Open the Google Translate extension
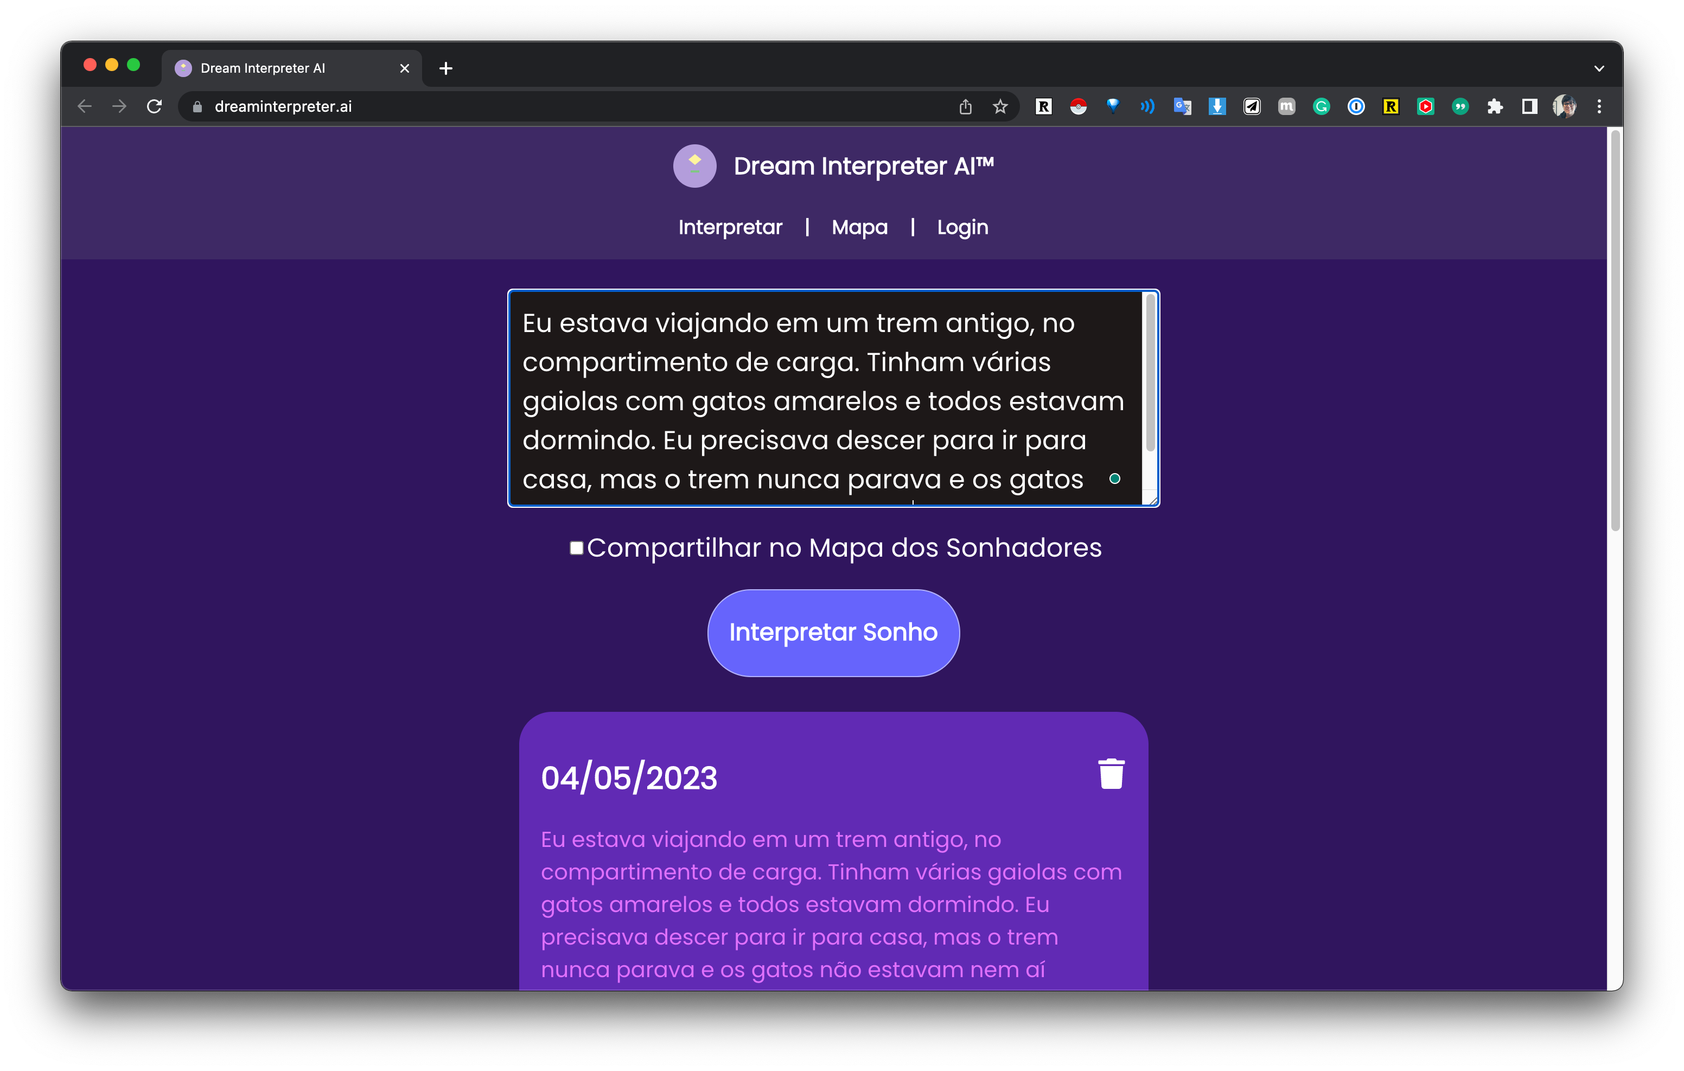Image resolution: width=1684 pixels, height=1071 pixels. [x=1183, y=106]
